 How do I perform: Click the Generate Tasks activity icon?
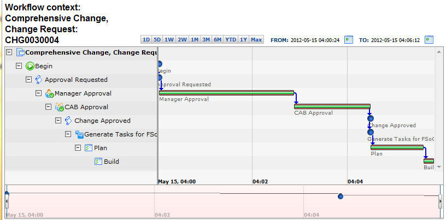[x=79, y=134]
